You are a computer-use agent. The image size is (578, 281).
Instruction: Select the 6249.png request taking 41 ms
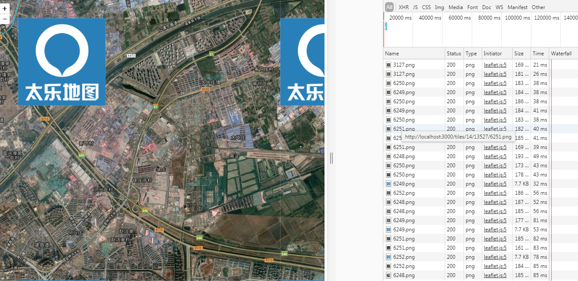[480, 111]
